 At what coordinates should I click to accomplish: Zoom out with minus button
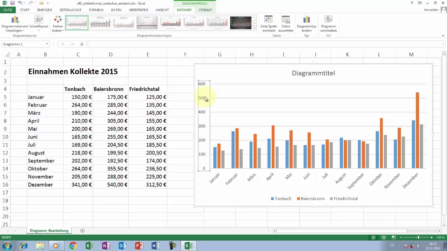[x=401, y=237]
